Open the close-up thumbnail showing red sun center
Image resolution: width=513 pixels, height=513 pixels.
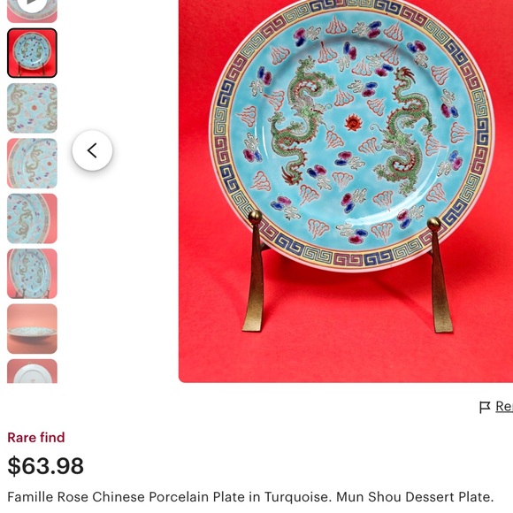point(32,108)
